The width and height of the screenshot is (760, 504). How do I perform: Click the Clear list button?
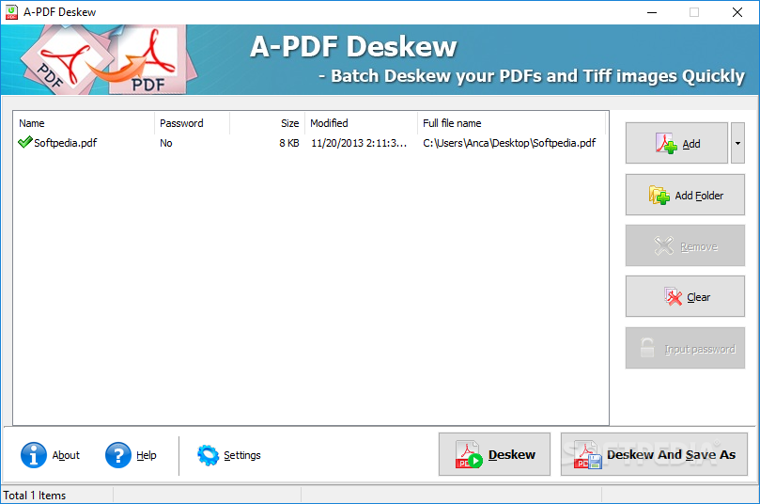tap(685, 297)
